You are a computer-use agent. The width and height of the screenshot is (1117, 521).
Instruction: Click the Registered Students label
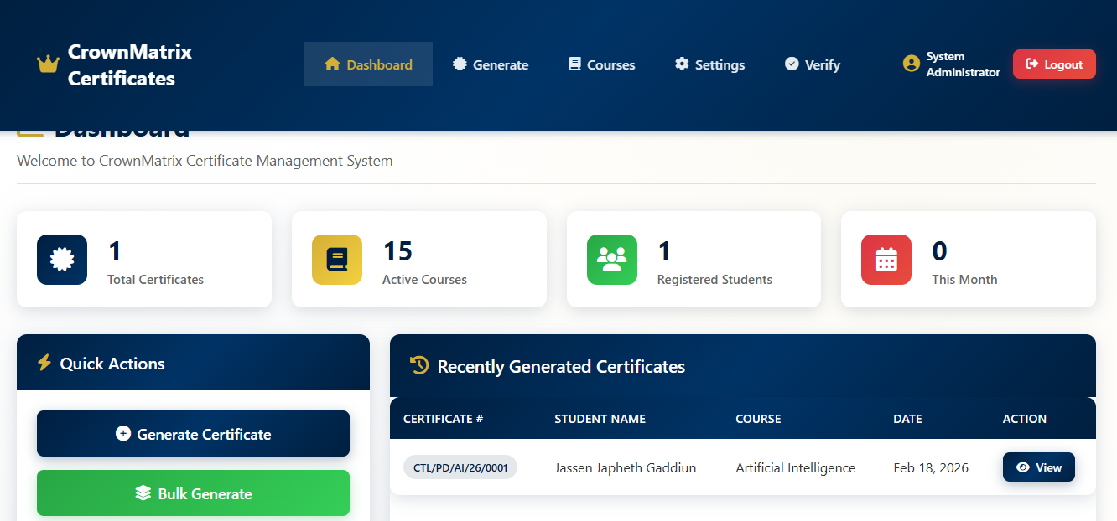tap(714, 280)
